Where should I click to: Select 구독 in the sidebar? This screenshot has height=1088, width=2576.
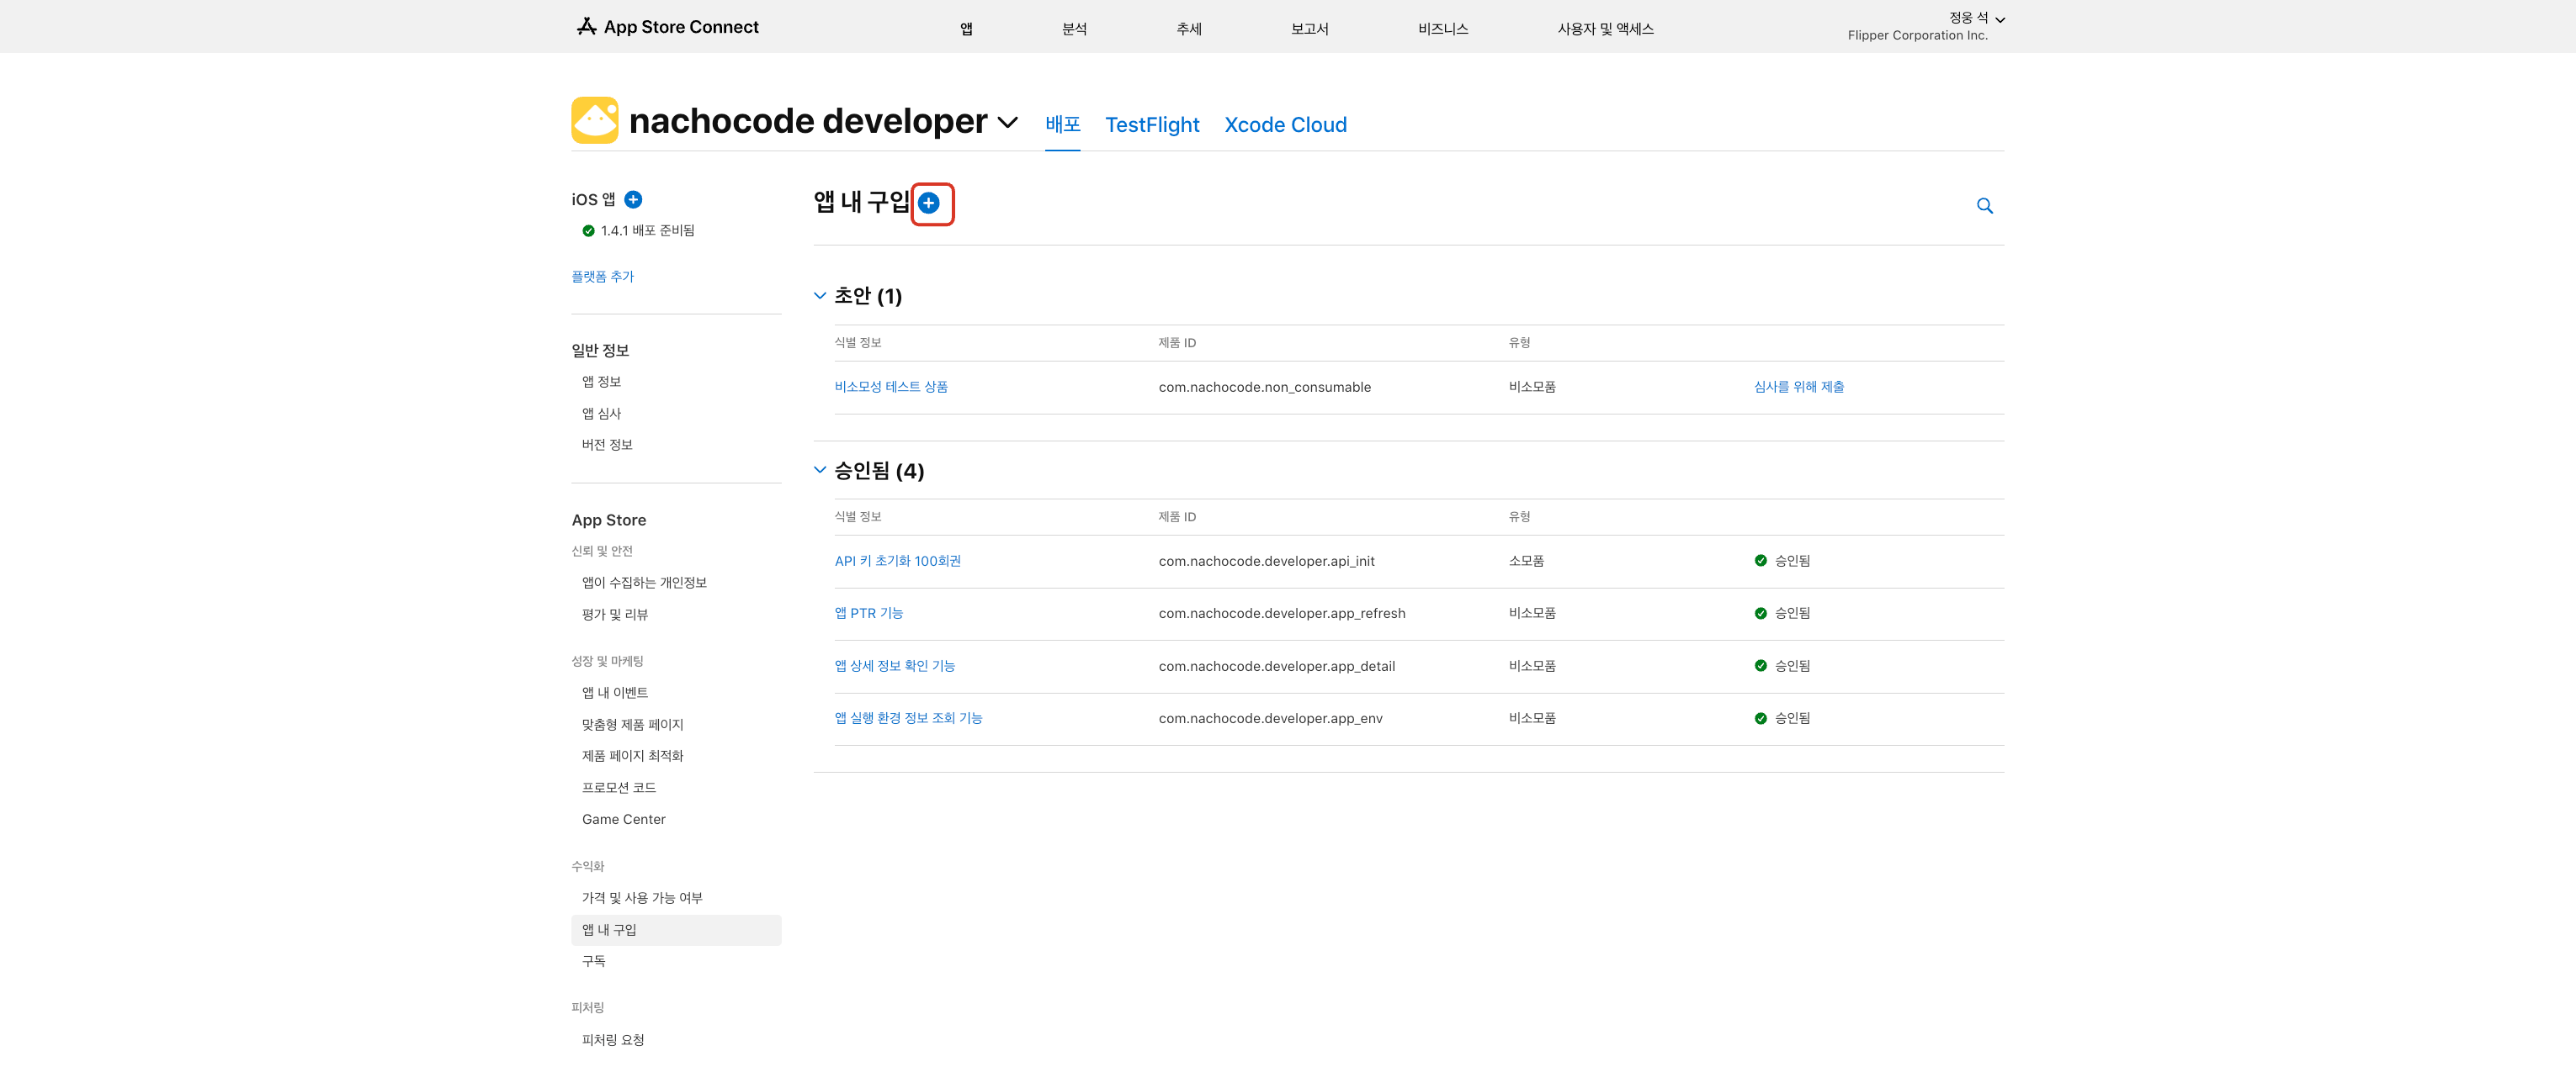coord(594,961)
